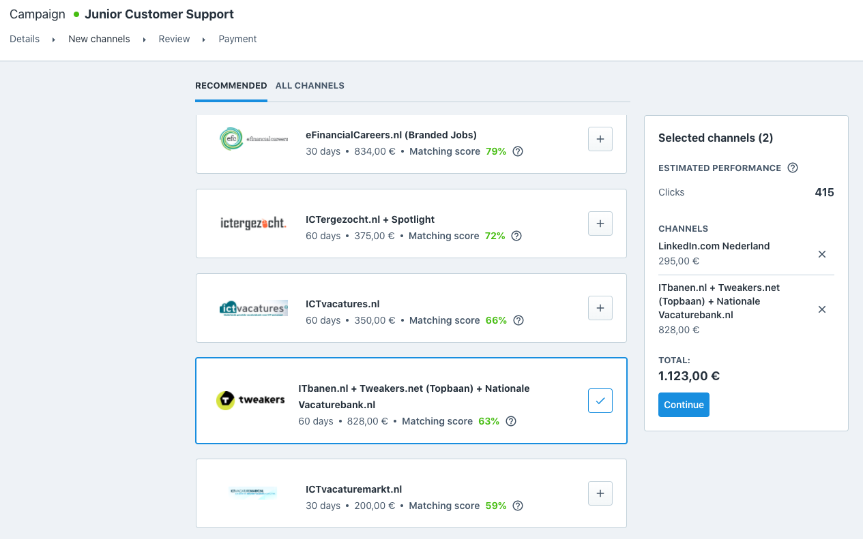
Task: Click the tweakers logo thumbnail
Action: (250, 400)
